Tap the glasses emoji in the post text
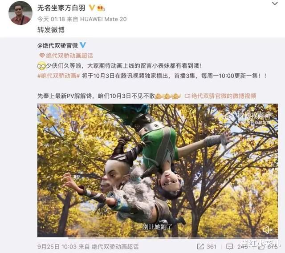The image size is (285, 253). pos(41,66)
